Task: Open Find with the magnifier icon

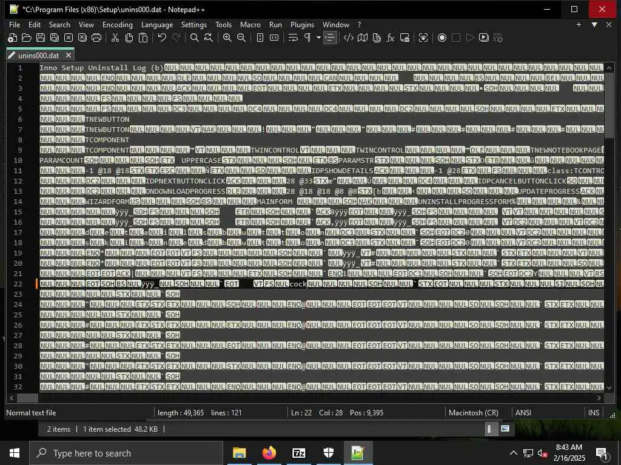Action: pos(195,38)
